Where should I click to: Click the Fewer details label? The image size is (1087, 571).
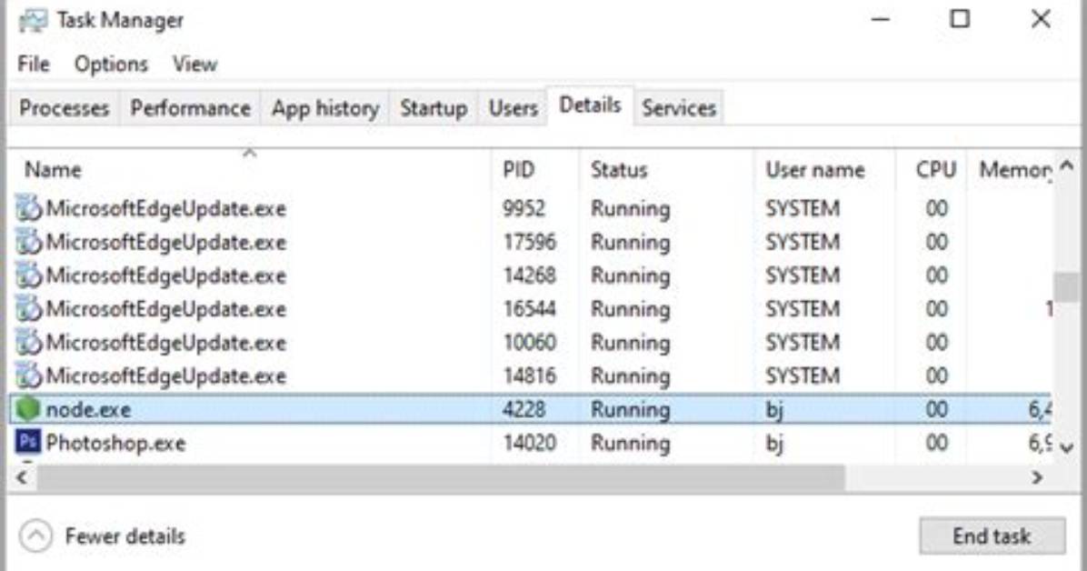[x=125, y=536]
